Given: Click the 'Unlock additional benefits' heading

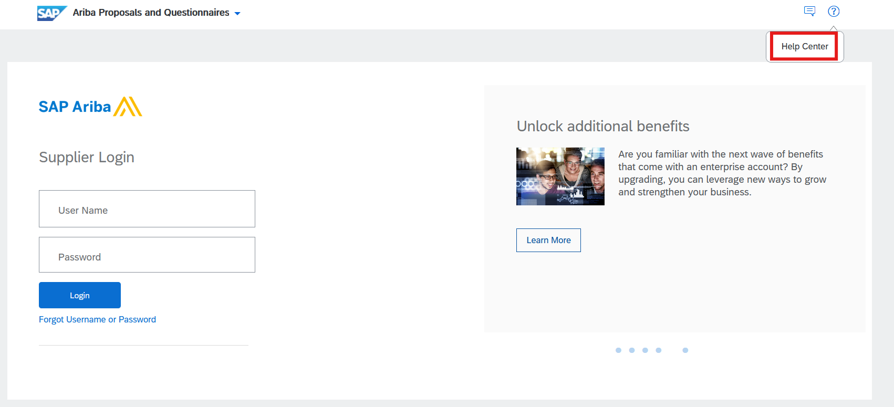Looking at the screenshot, I should [603, 126].
